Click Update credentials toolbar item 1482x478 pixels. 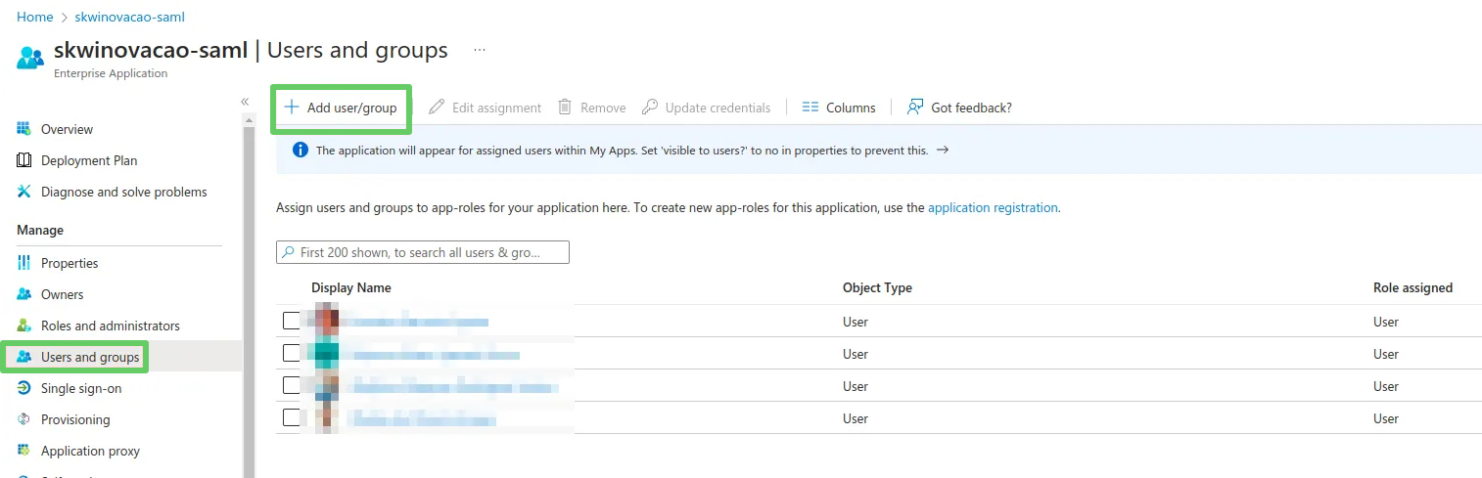(x=706, y=108)
